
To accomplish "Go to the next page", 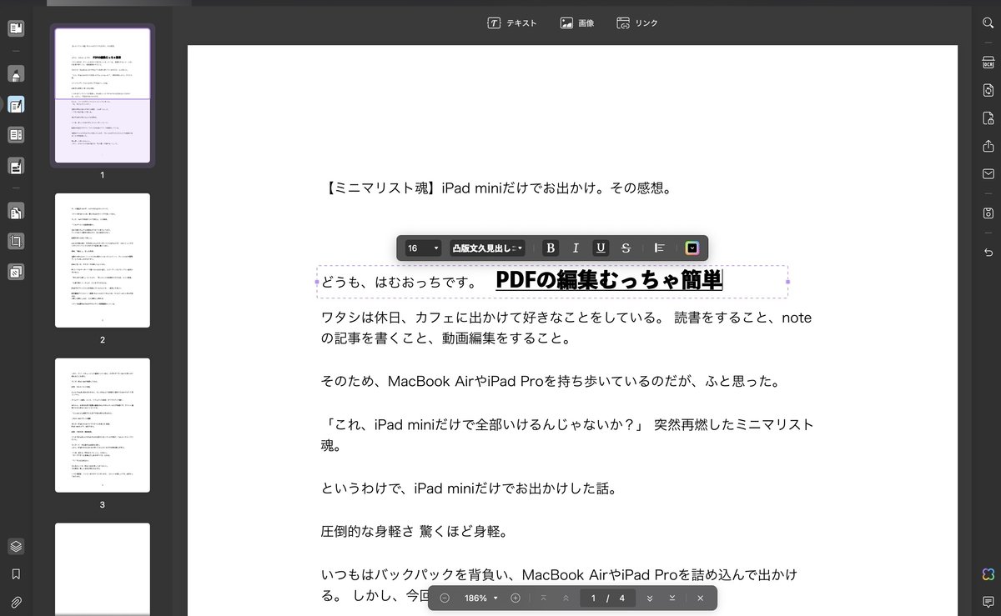I will click(x=650, y=598).
